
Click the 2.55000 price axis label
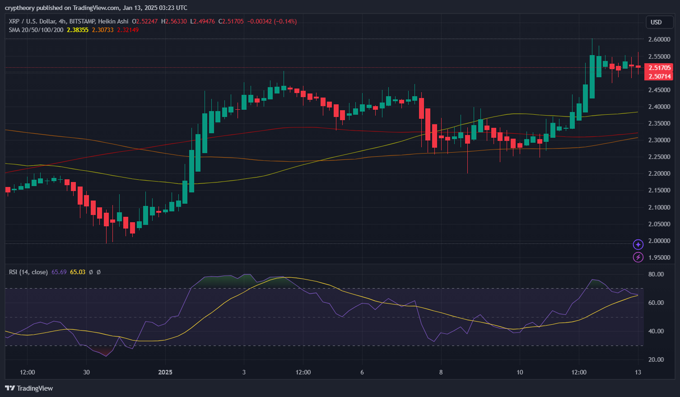659,56
